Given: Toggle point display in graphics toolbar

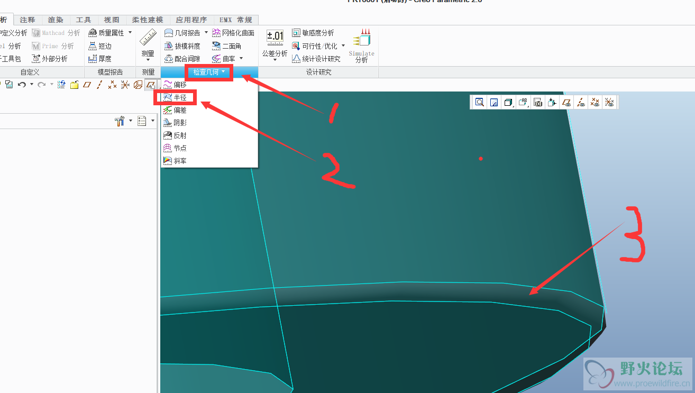Looking at the screenshot, I should [x=595, y=102].
